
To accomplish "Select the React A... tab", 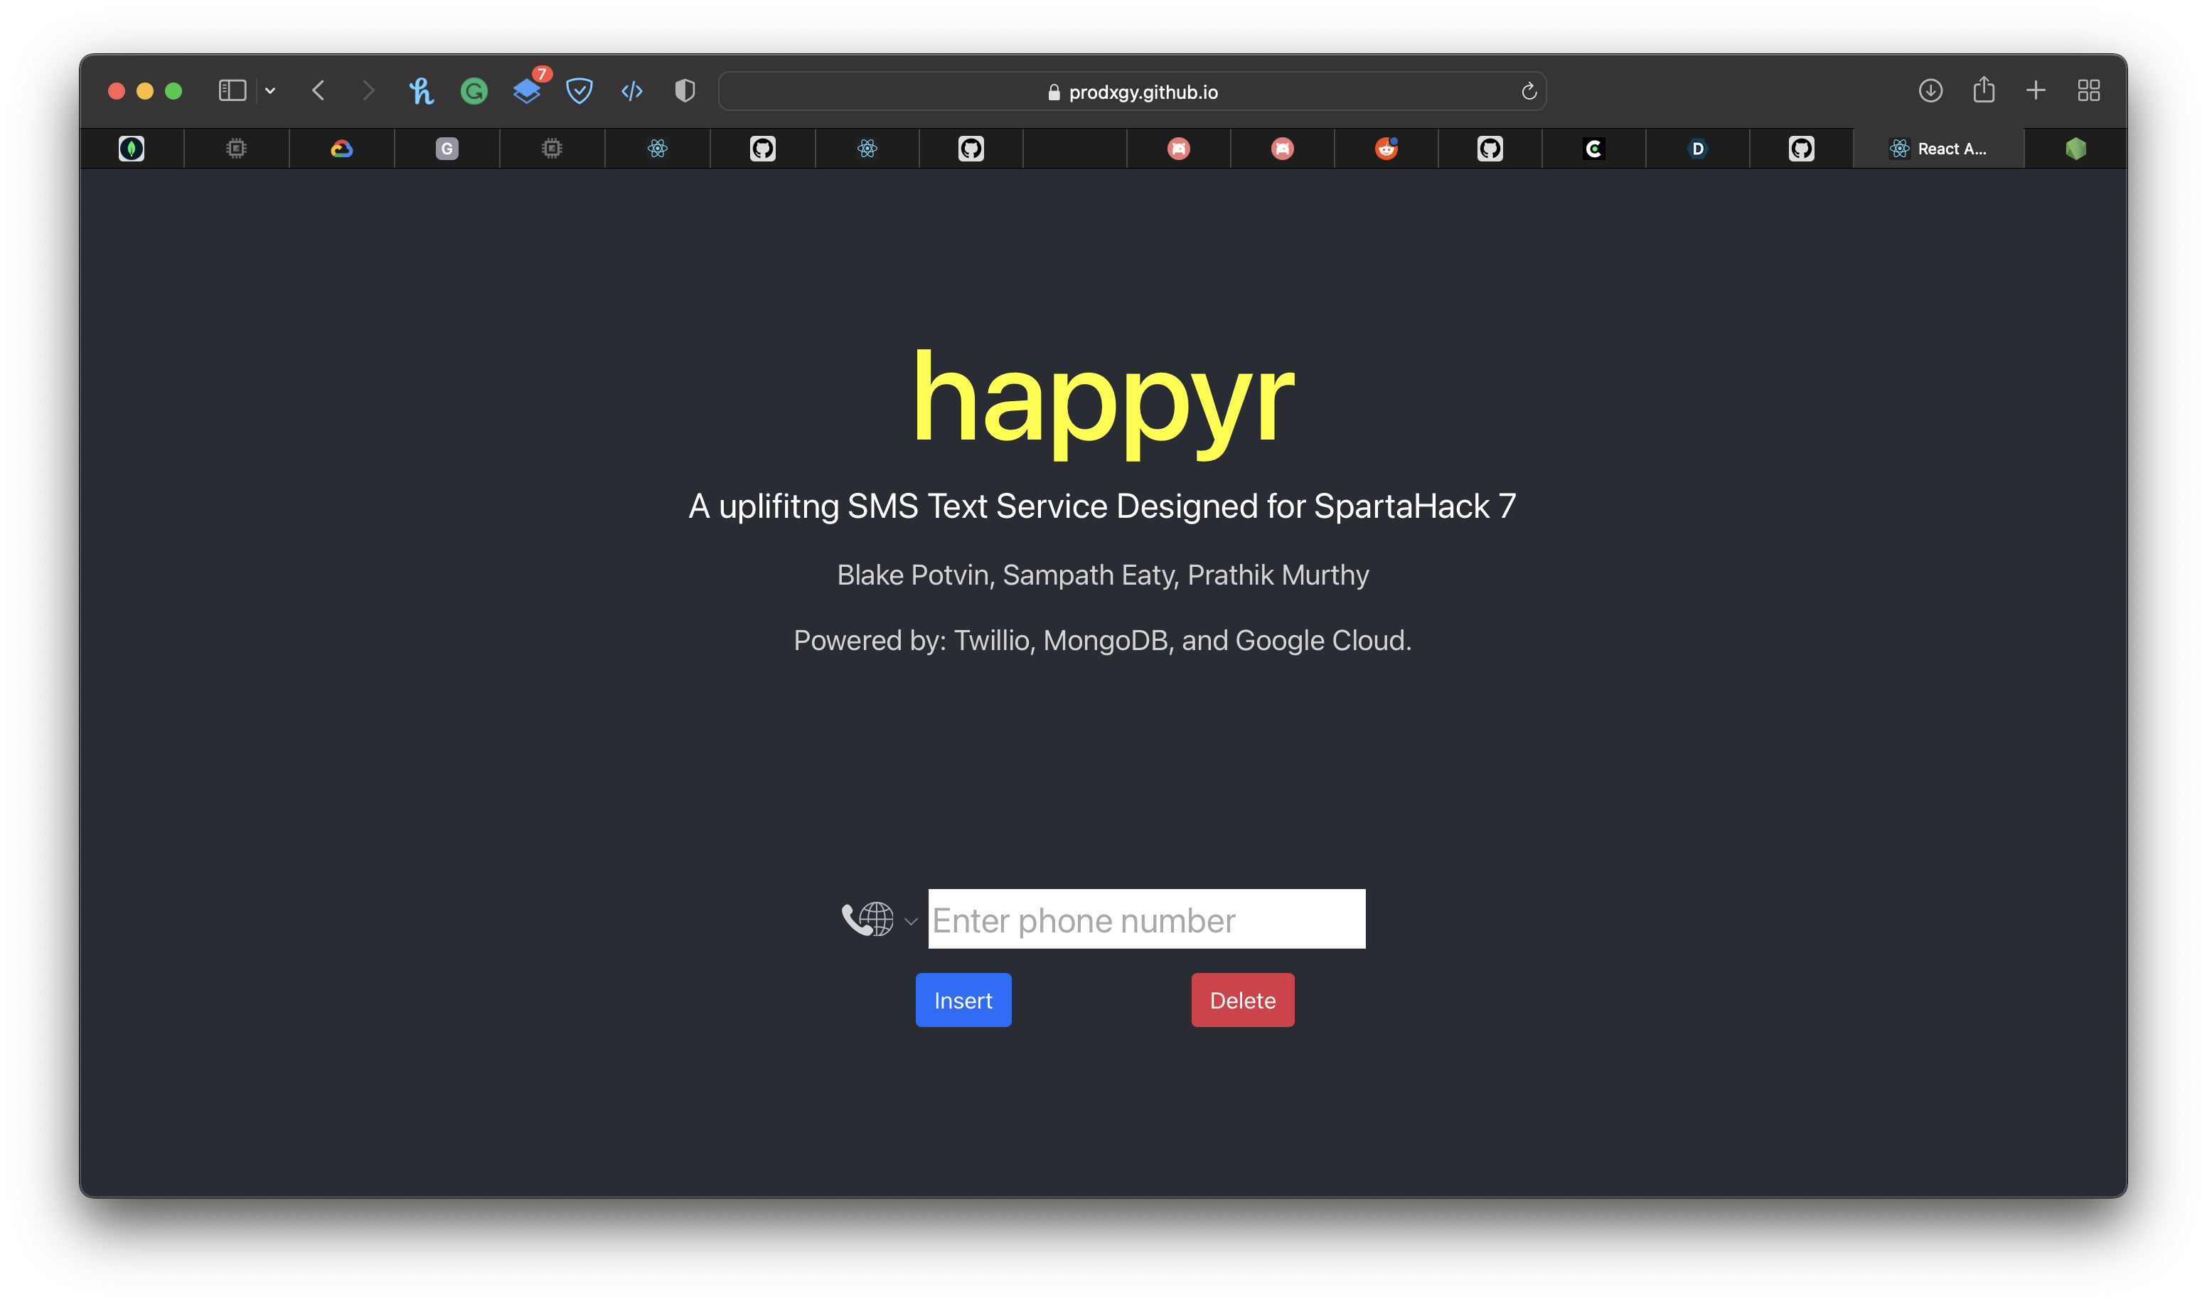I will tap(1938, 149).
